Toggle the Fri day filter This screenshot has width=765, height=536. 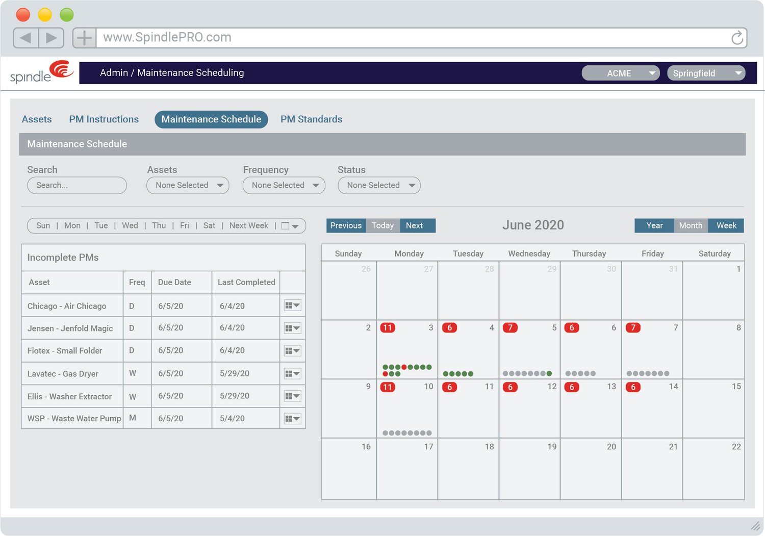coord(185,225)
